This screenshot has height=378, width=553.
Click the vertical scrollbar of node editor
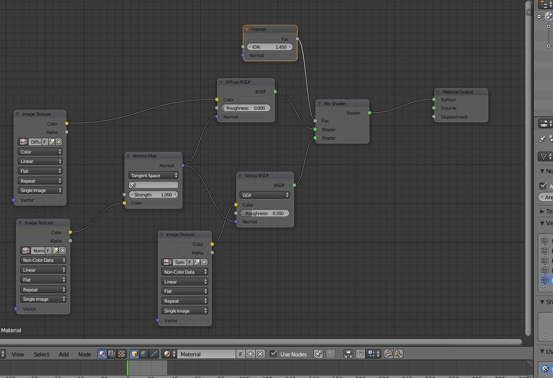(528, 168)
